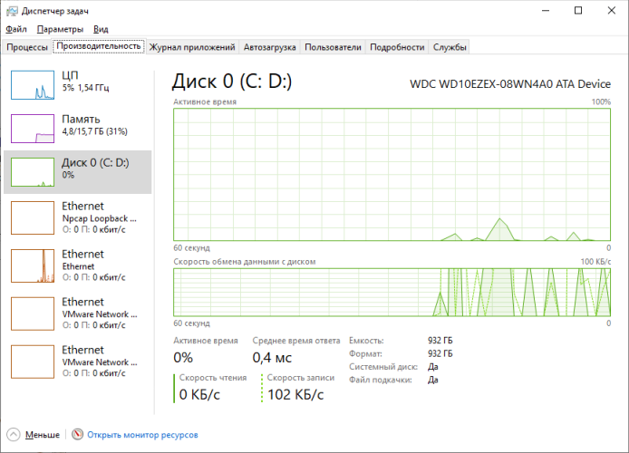Collapse view using Меньше chevron icon
Screen dimensions: 629x453
15,435
